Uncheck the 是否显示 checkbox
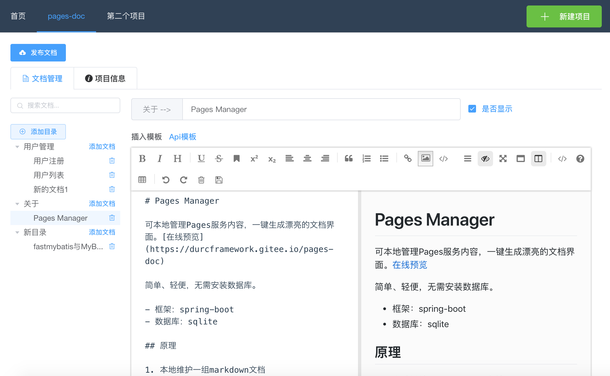 tap(472, 109)
